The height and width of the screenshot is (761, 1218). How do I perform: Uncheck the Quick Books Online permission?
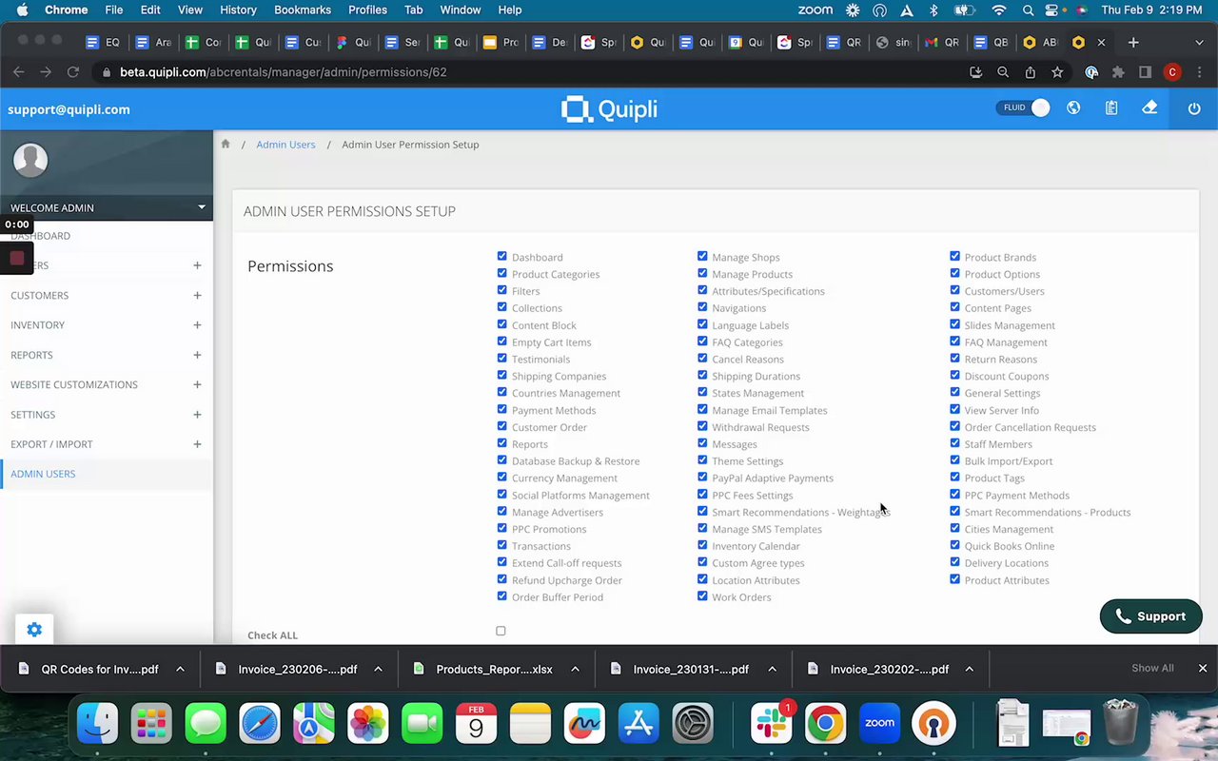pos(954,545)
